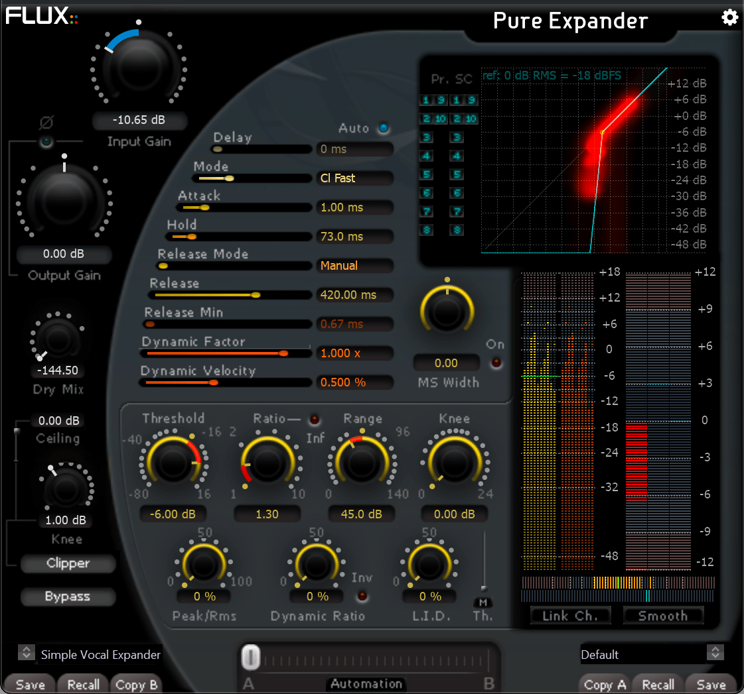Toggle the Auto delay indicator

(x=384, y=128)
